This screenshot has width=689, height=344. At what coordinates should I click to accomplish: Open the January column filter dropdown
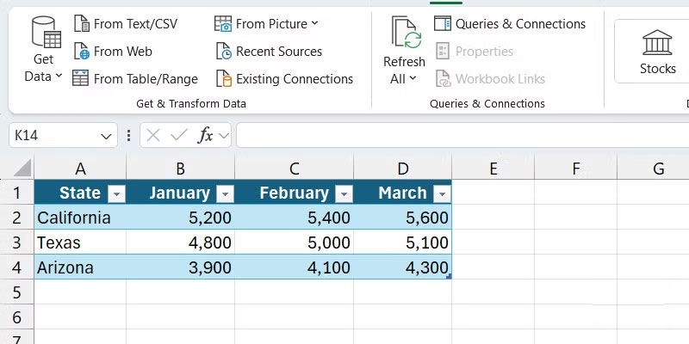tap(225, 193)
